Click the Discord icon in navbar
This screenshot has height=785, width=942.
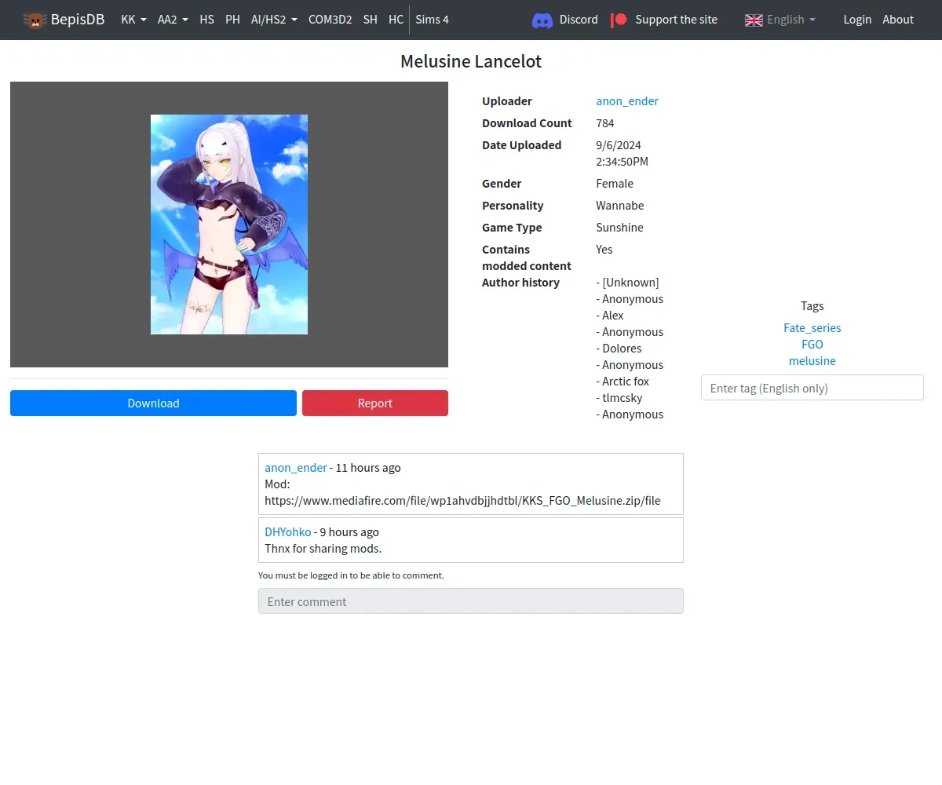point(542,20)
